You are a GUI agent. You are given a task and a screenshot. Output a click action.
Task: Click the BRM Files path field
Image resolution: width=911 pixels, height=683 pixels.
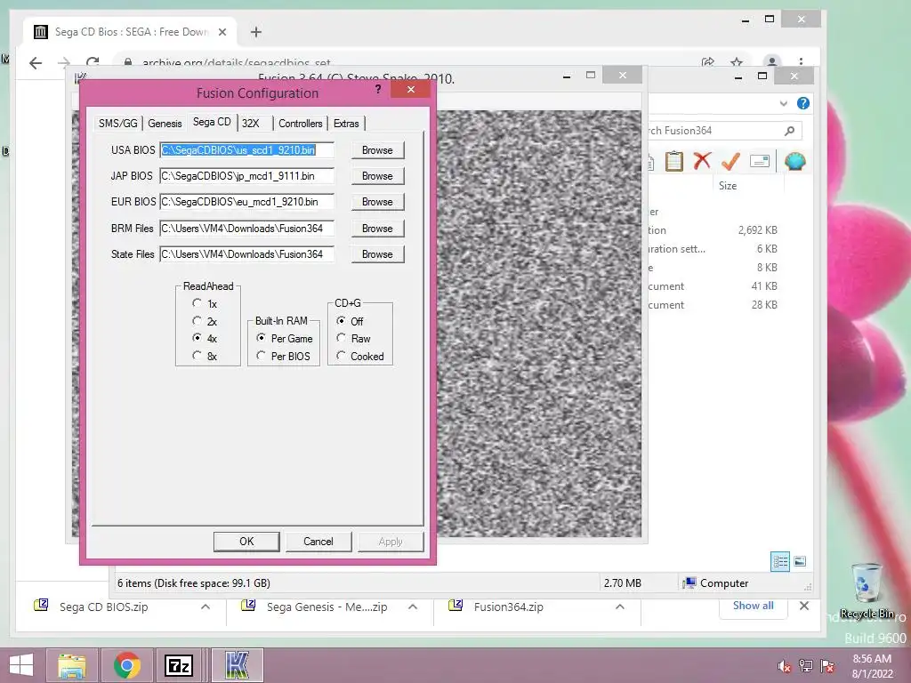pyautogui.click(x=247, y=229)
